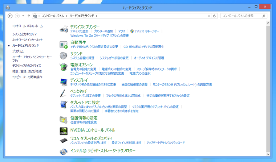Click アップデートドライバのダウンロード link
276x162 pixels.
166,143
